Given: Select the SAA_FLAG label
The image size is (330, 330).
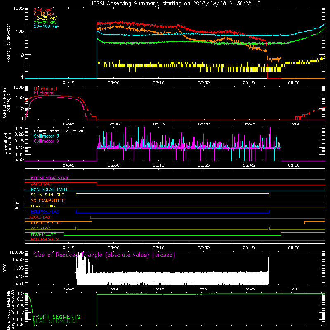Looking at the screenshot, I should [x=40, y=217].
